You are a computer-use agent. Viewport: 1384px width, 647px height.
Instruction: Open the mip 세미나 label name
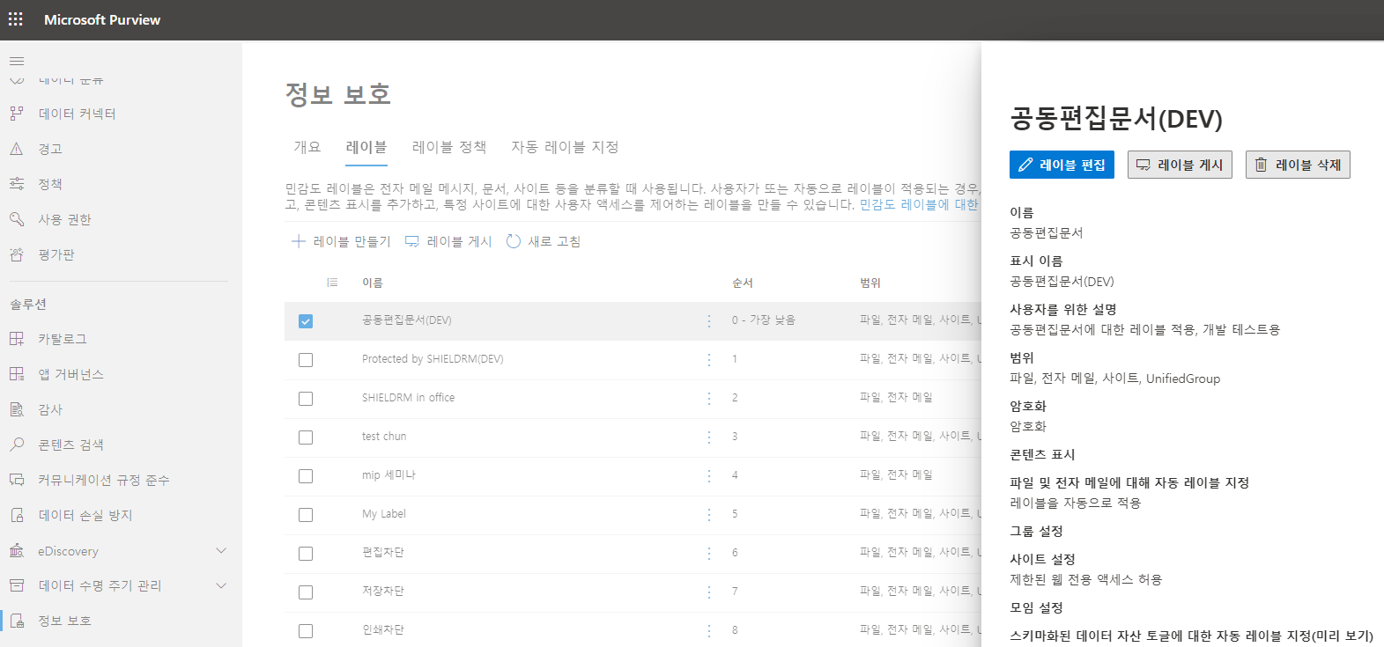coord(389,475)
